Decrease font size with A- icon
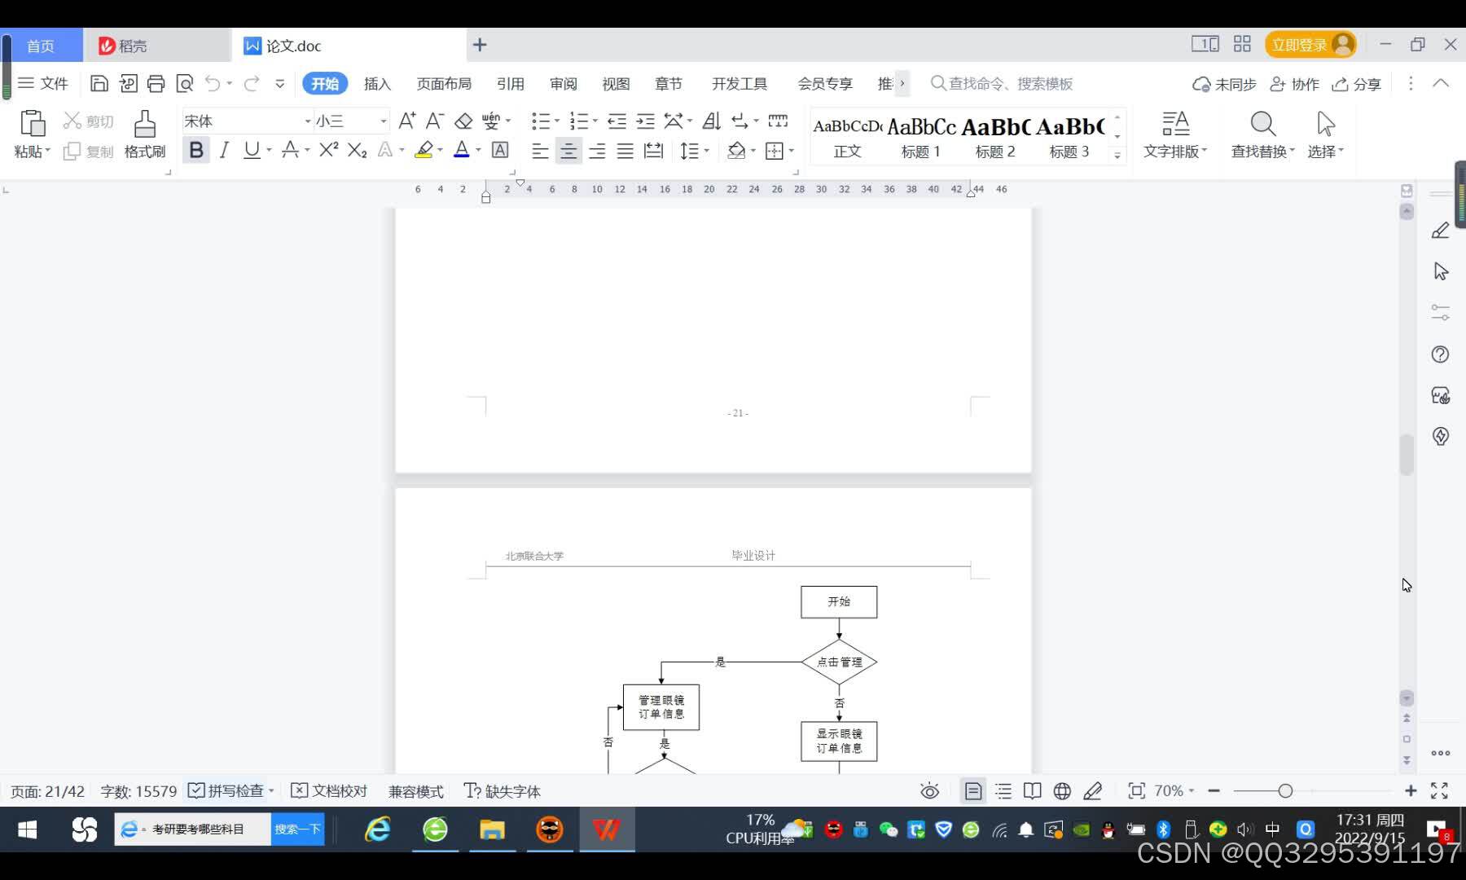Viewport: 1466px width, 880px height. (x=435, y=121)
